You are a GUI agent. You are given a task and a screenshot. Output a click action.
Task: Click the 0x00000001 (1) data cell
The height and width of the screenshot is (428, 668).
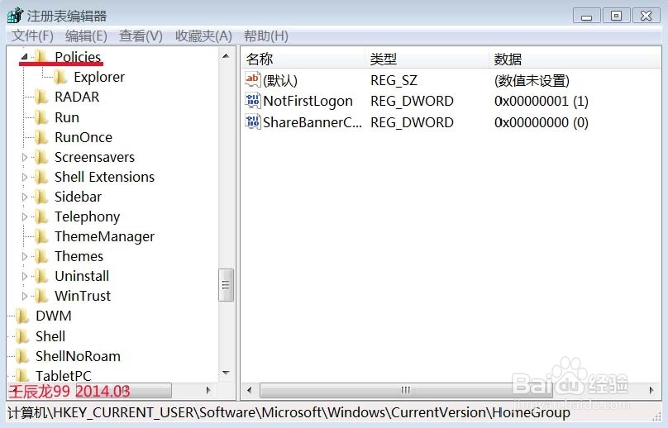[x=541, y=102]
